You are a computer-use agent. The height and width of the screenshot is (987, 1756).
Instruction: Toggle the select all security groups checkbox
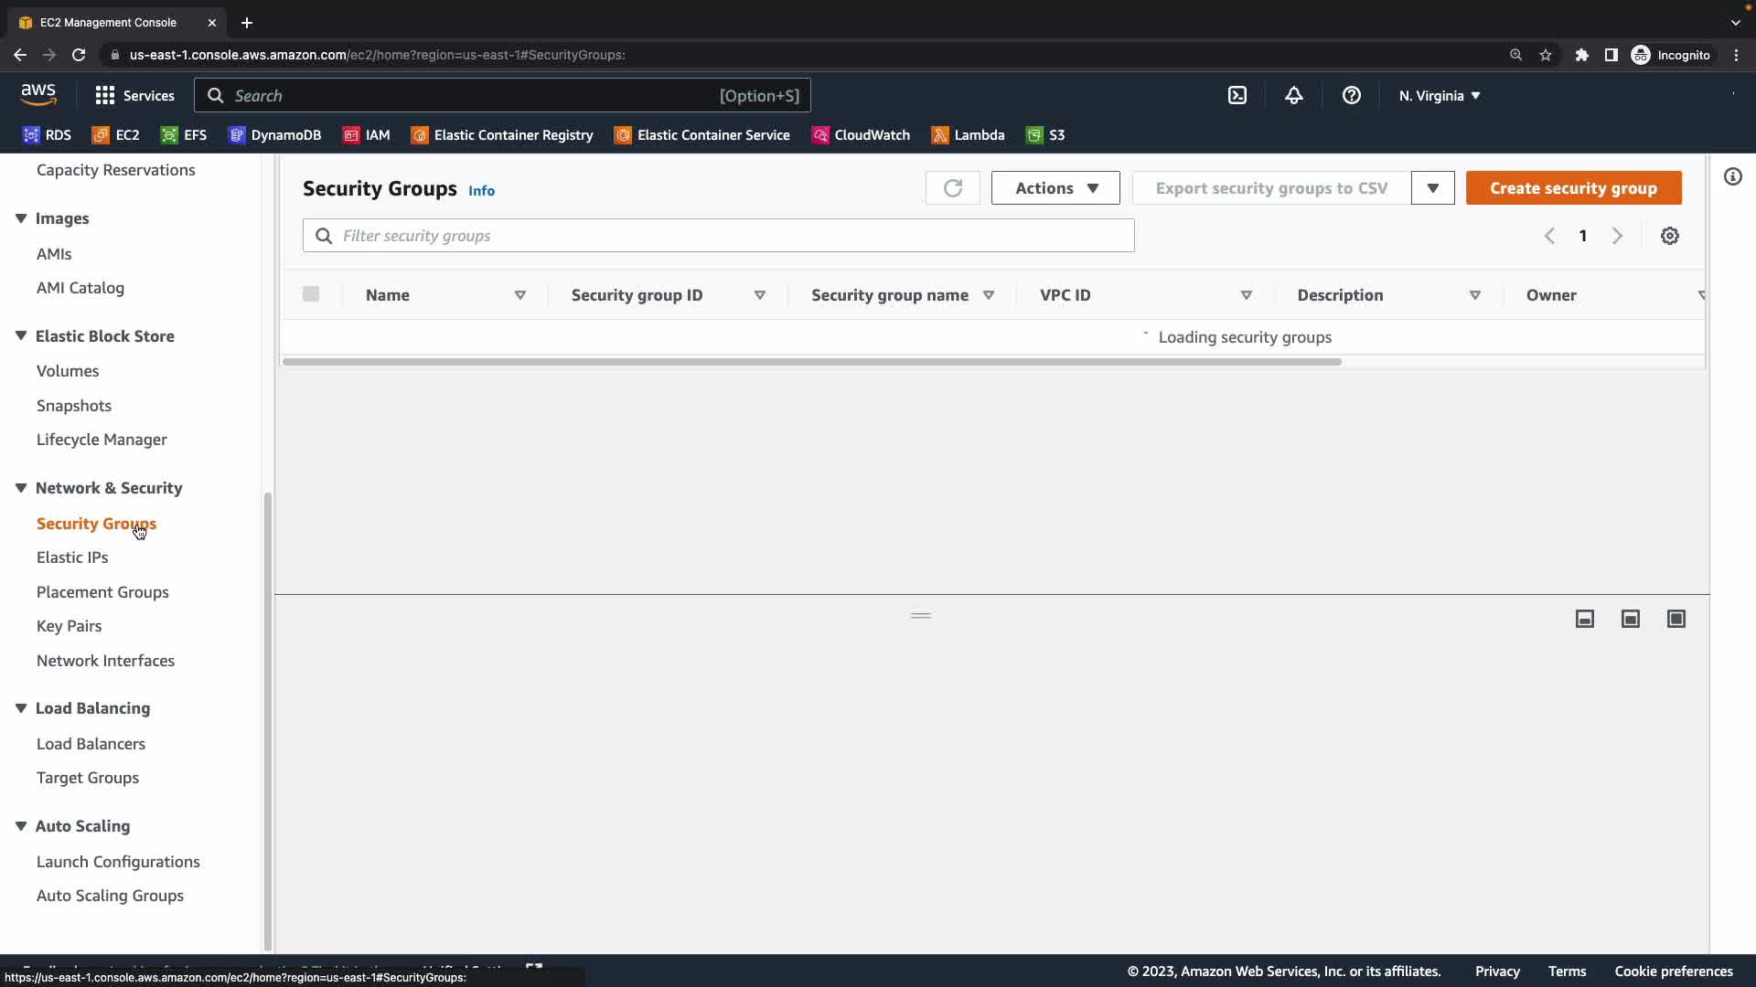[311, 294]
